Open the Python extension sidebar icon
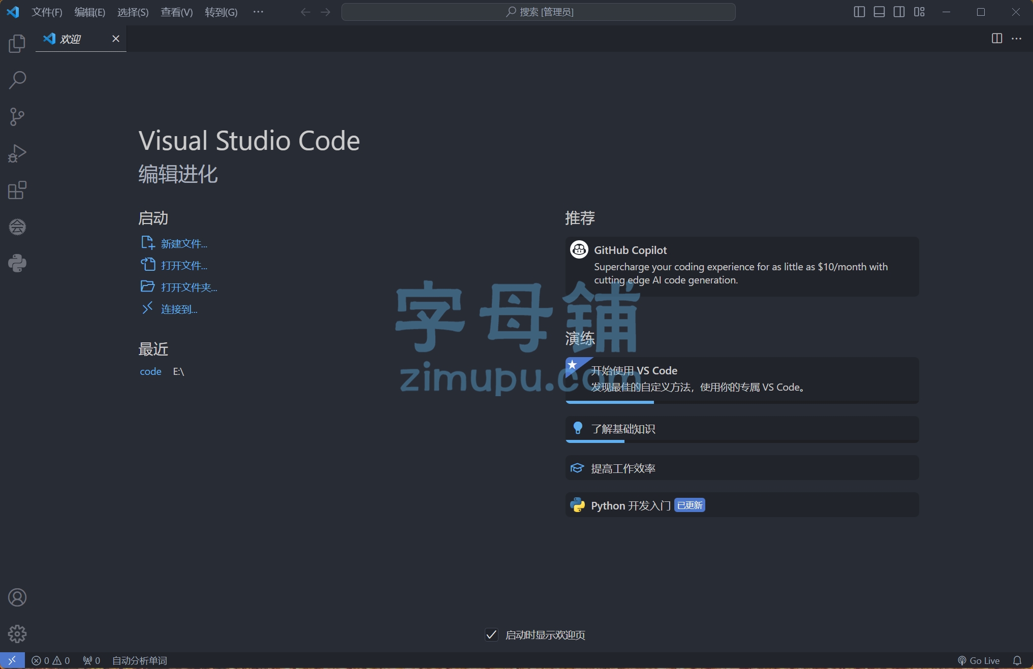This screenshot has width=1033, height=669. coord(17,263)
